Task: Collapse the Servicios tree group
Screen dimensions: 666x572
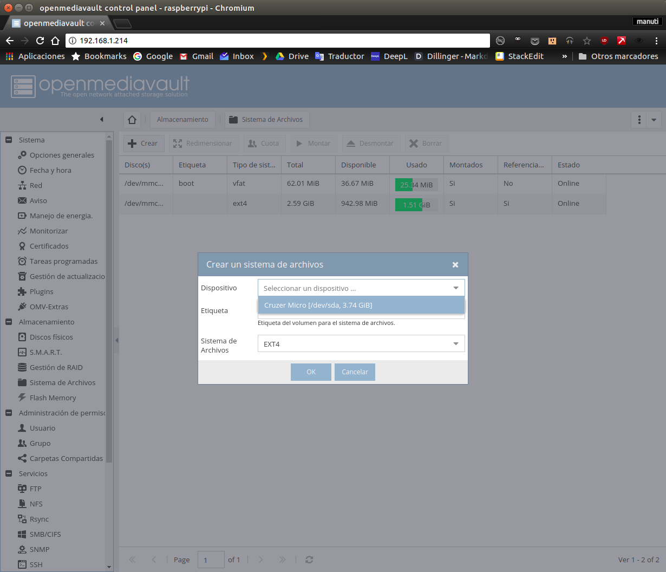Action: point(9,473)
